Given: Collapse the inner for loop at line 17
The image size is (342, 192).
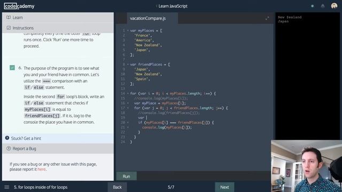Looking at the screenshot, I should pyautogui.click(x=128, y=108).
